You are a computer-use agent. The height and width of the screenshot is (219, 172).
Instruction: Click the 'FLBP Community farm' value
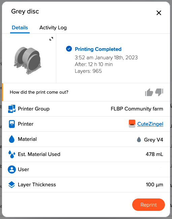coord(137,109)
